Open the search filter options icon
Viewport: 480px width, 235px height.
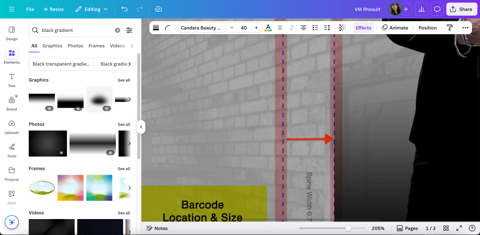[x=129, y=30]
